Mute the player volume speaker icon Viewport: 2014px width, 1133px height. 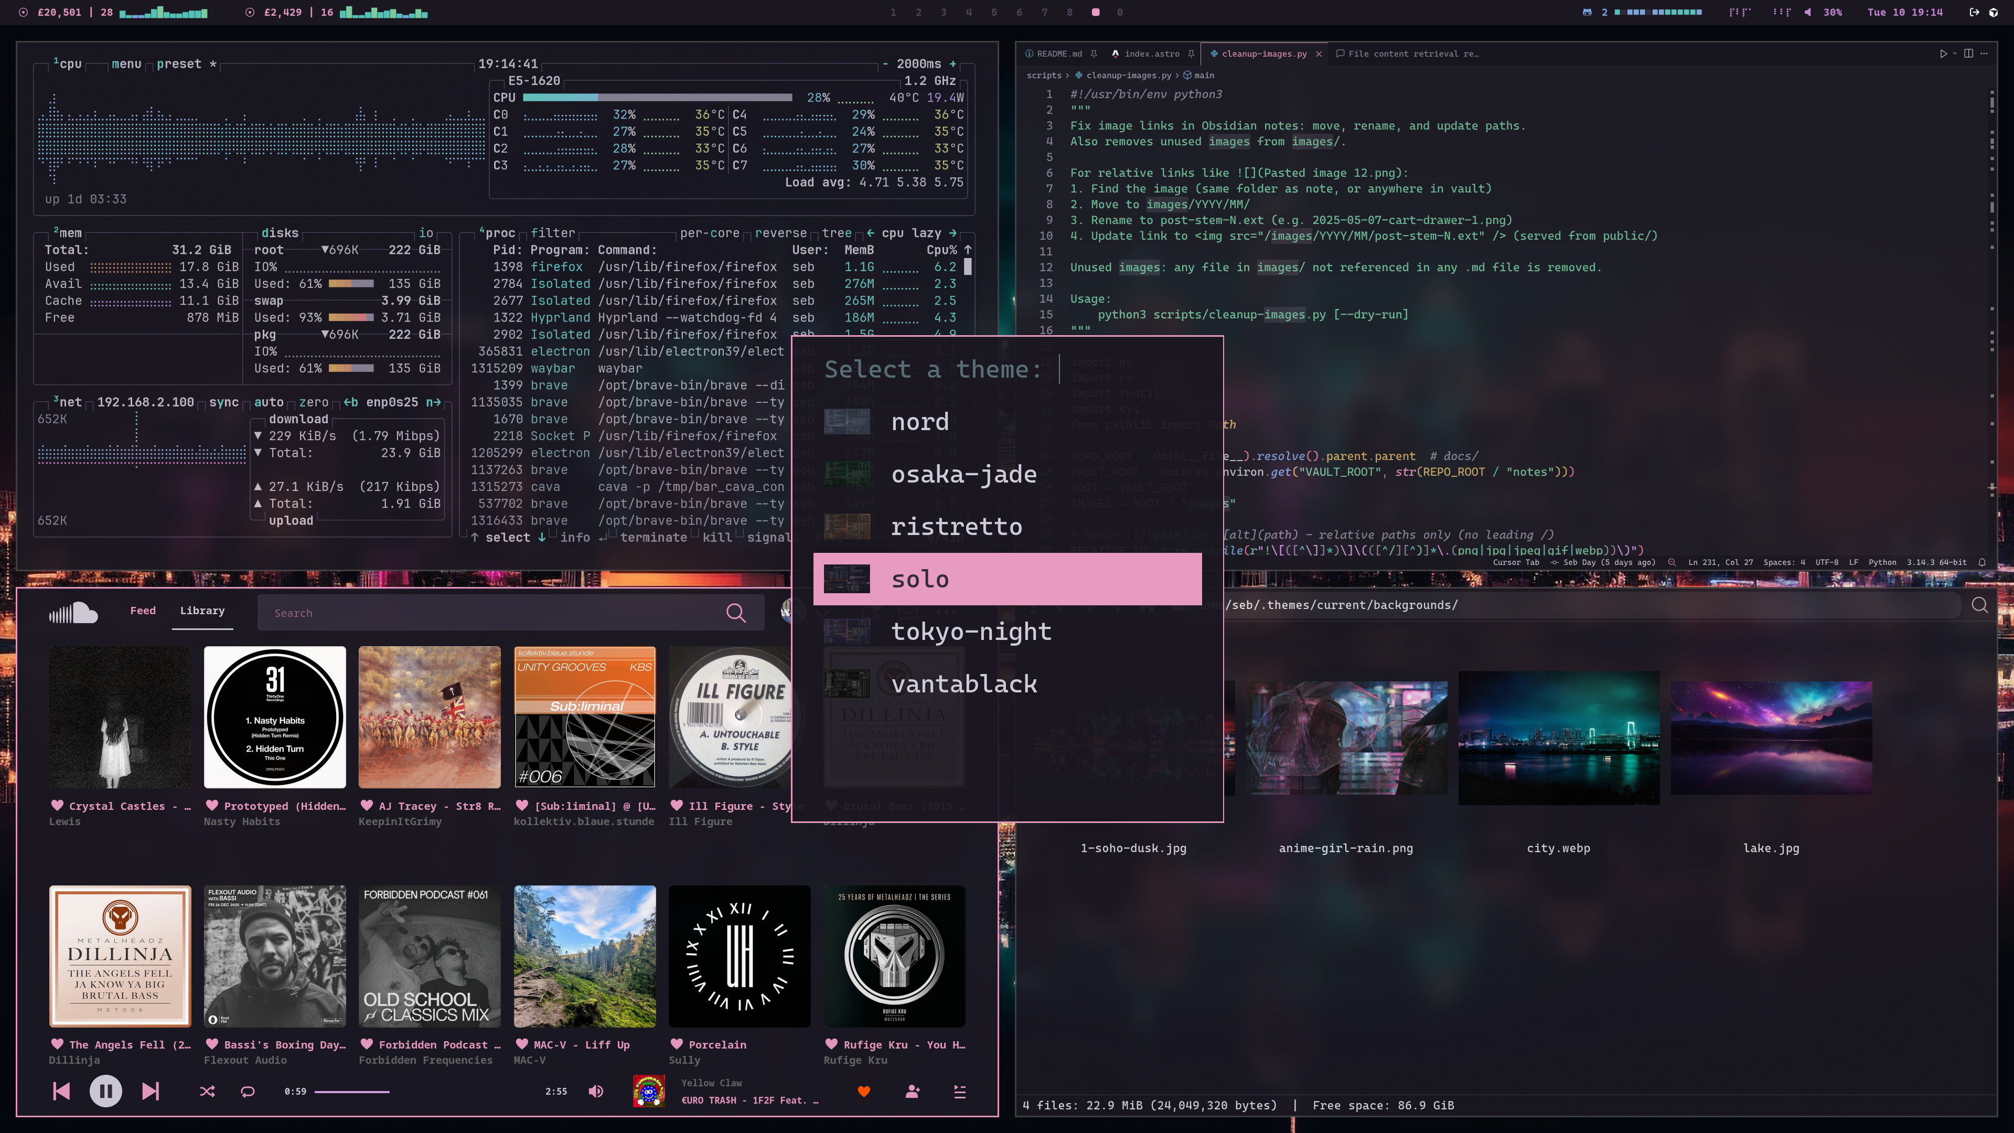pyautogui.click(x=596, y=1092)
